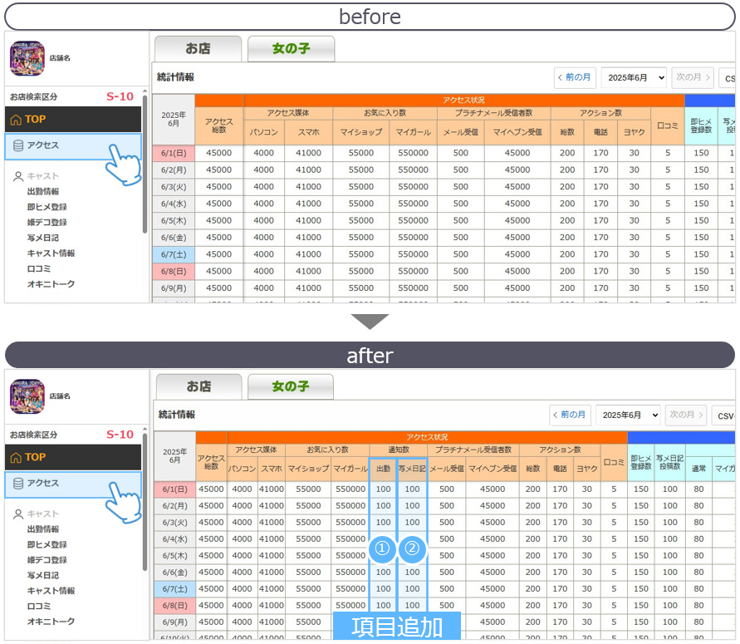Click the home icon beside TOP in the before panel
The width and height of the screenshot is (740, 644).
point(16,120)
